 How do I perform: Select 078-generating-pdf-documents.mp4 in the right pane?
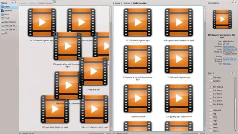pyautogui.click(x=138, y=63)
